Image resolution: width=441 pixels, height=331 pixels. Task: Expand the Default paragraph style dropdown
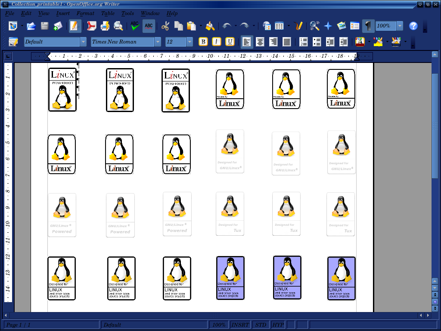[x=83, y=42]
